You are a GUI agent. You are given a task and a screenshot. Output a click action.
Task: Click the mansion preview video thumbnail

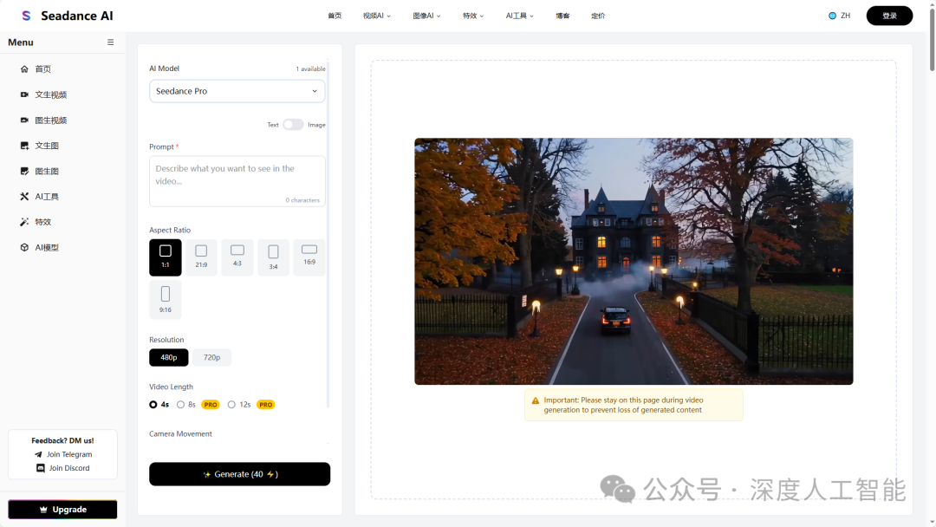pyautogui.click(x=634, y=262)
